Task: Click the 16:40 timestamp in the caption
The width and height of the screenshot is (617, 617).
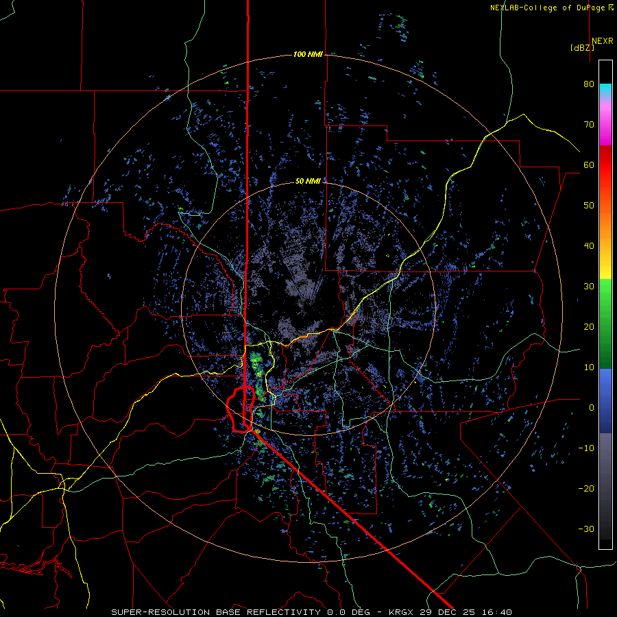Action: [x=498, y=612]
